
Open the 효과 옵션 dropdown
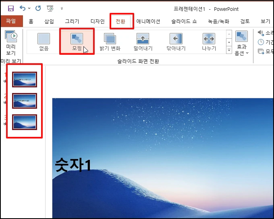click(x=241, y=43)
